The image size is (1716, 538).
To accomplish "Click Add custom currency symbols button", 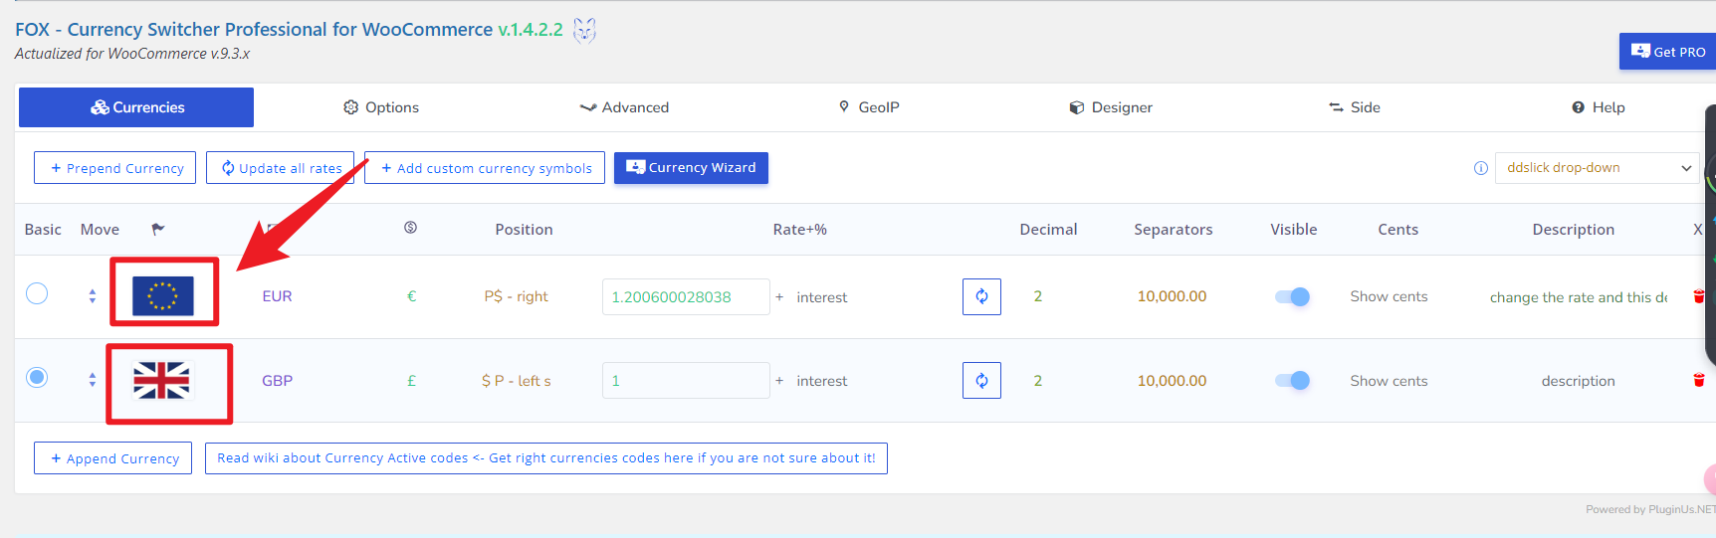I will coord(485,168).
